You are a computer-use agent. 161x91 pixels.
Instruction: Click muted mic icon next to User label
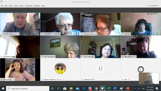coord(129,79)
